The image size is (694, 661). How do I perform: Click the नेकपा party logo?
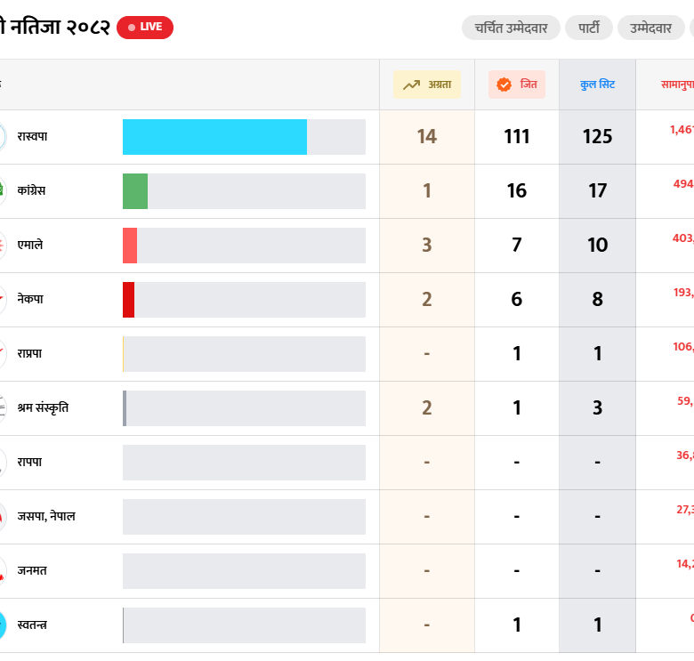click(x=3, y=299)
